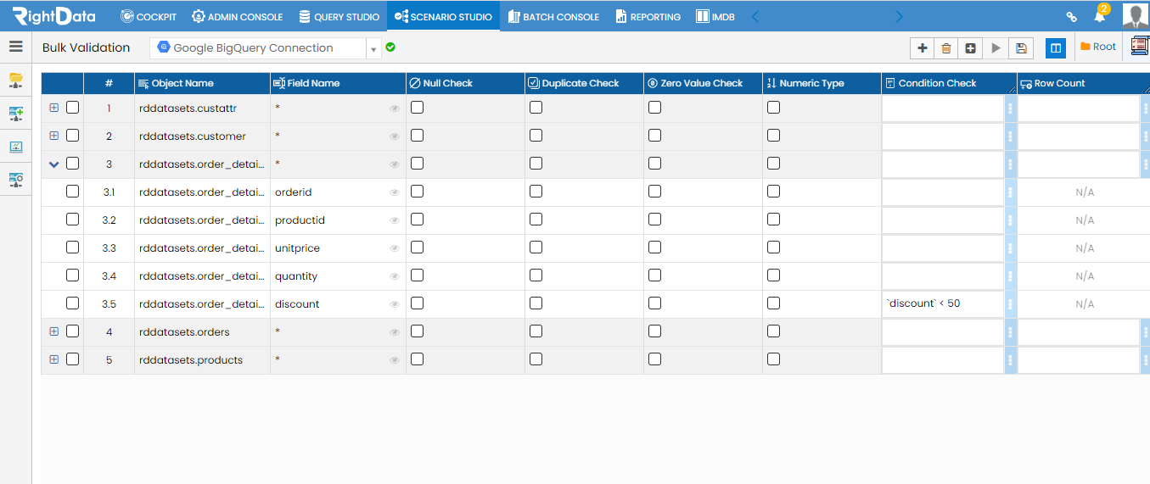Switch to the Query Studio tab

(339, 16)
